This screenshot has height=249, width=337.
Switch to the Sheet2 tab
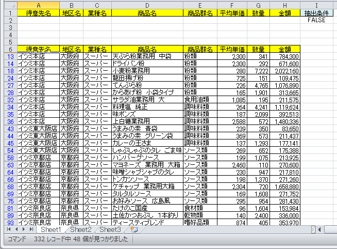click(81, 229)
